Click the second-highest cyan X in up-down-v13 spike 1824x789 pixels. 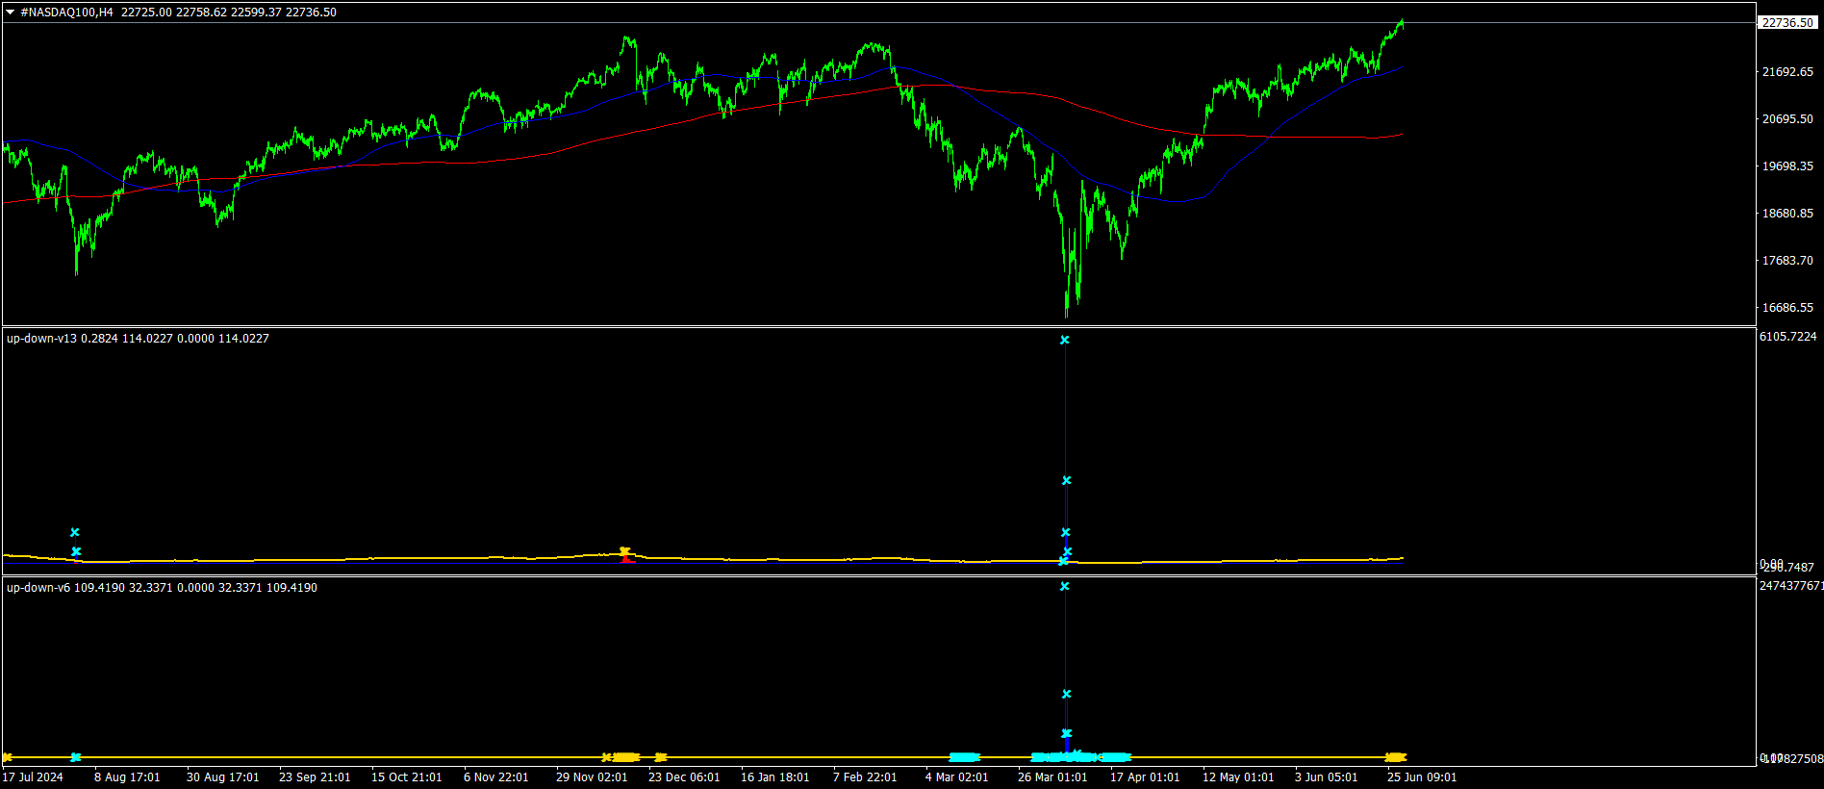pos(1066,480)
